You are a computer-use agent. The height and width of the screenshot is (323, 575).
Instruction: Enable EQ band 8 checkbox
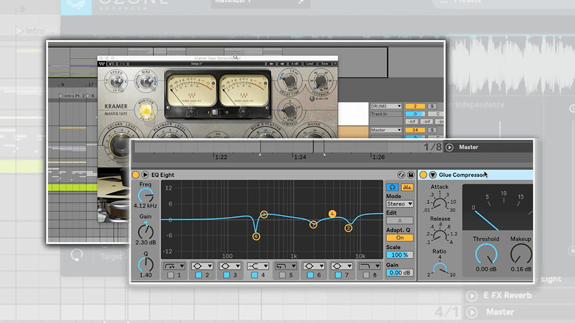pyautogui.click(x=366, y=275)
